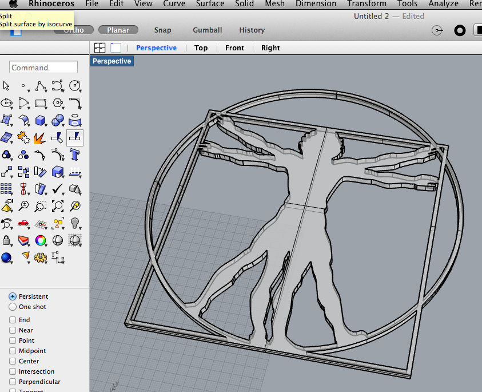482x392 pixels.
Task: Open the Perspective viewport title menu
Action: coord(112,61)
